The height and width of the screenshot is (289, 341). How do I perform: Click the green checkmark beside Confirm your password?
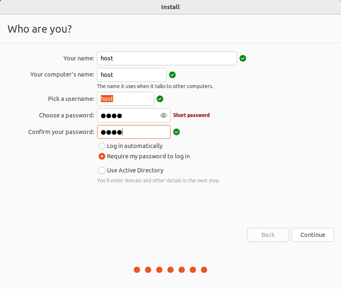[x=177, y=132]
